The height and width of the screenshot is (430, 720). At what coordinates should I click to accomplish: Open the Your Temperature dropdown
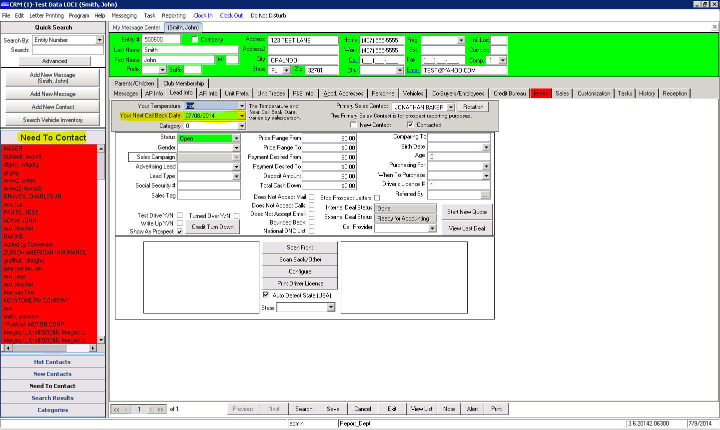[241, 105]
